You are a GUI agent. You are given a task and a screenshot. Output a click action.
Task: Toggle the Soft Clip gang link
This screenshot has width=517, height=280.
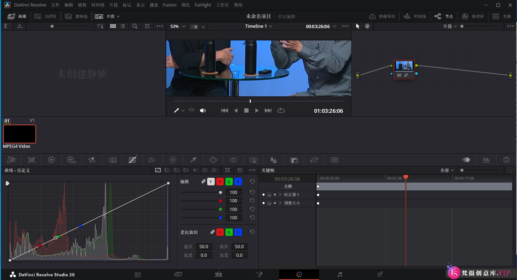213,232
